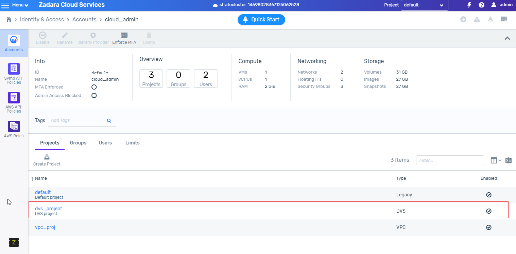Screen dimensions: 516x254
Task: Open the dvs_project link
Action: coord(49,209)
